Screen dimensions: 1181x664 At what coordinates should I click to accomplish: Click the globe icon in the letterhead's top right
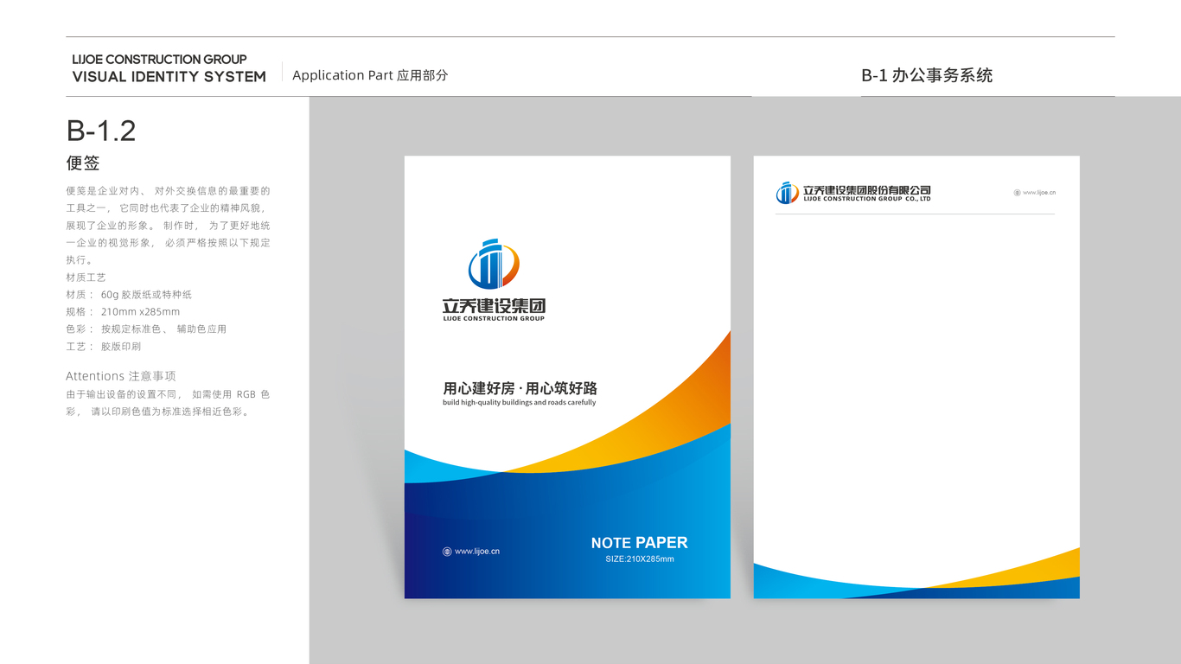[1017, 193]
